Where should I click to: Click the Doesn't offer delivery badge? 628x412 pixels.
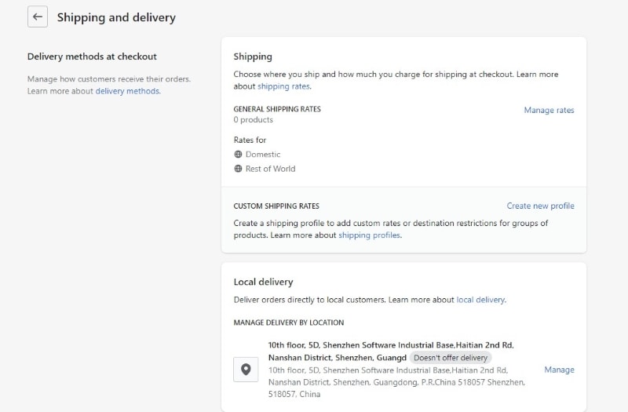coord(451,358)
